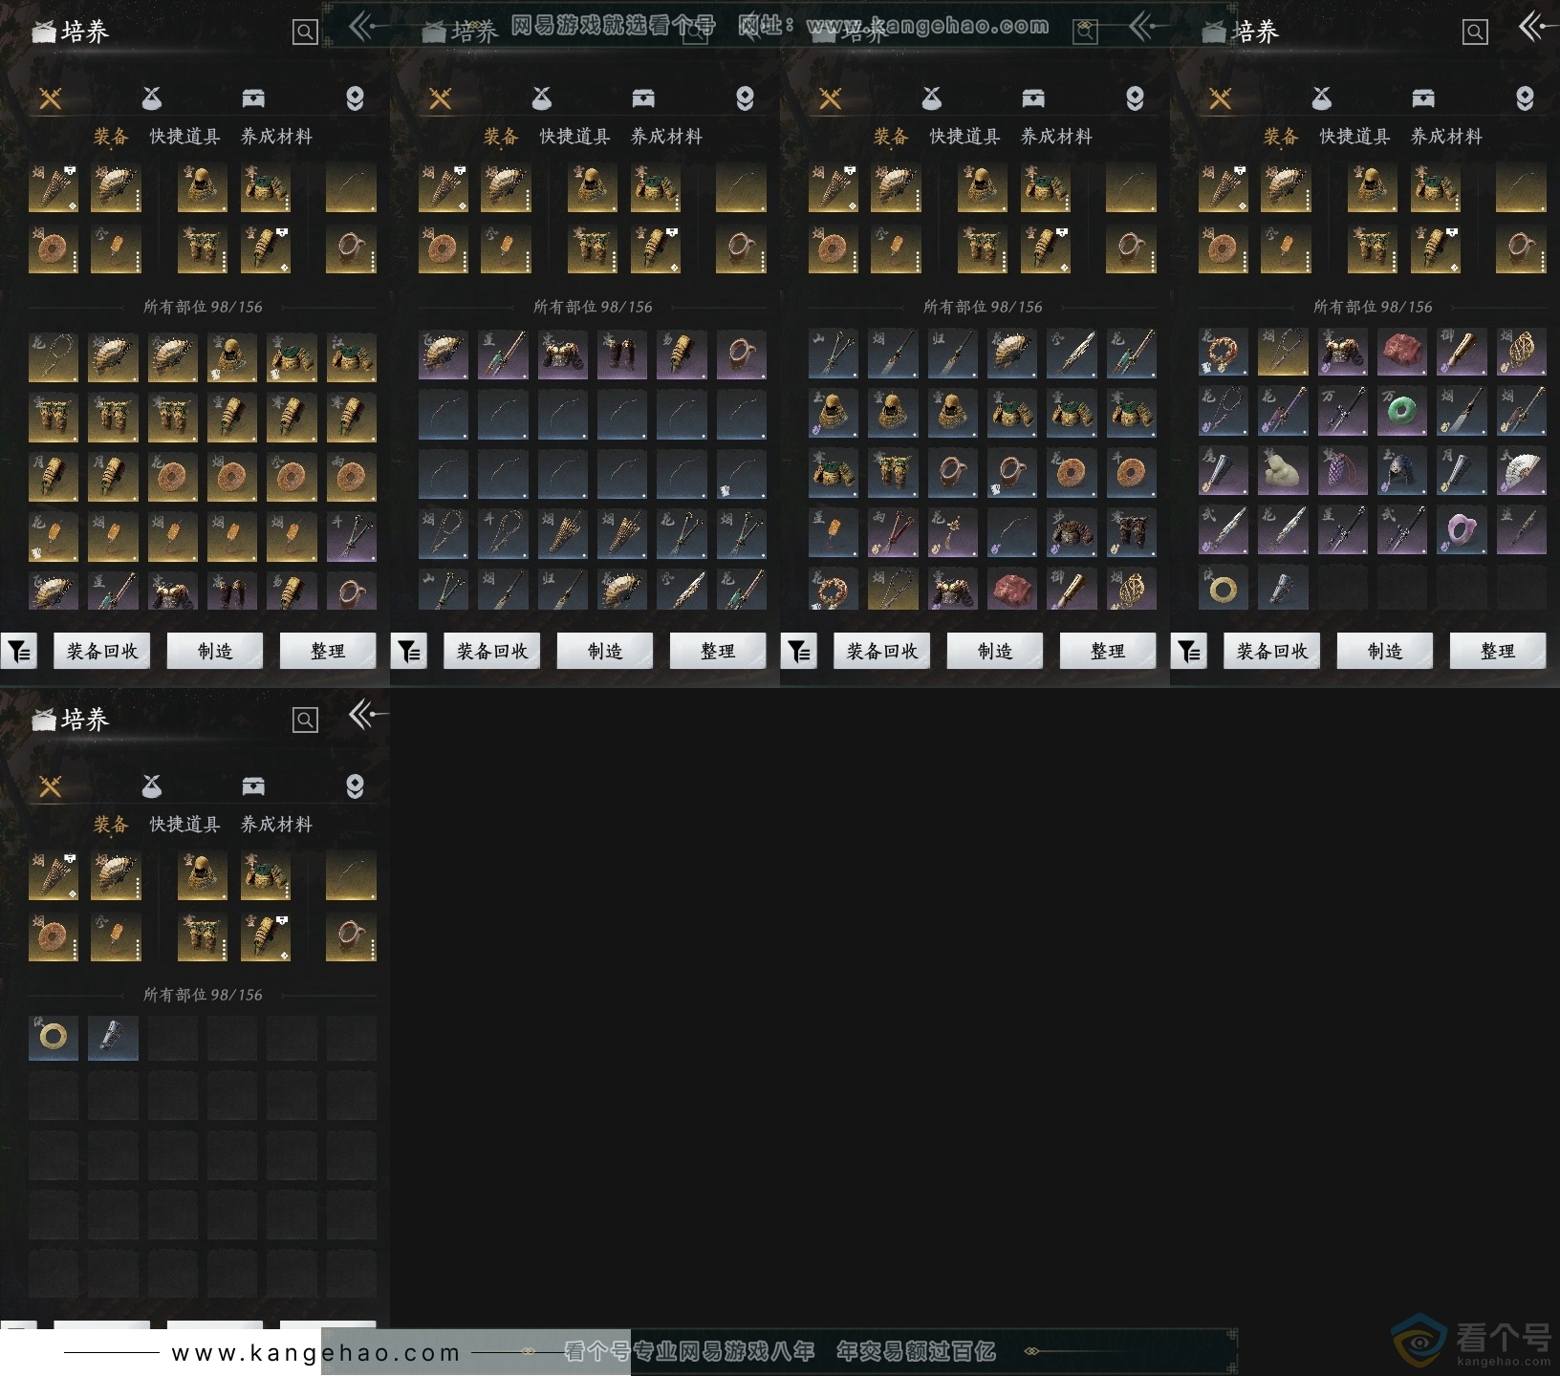
Task: Select purple pouch item in top-right panel
Action: [1343, 470]
